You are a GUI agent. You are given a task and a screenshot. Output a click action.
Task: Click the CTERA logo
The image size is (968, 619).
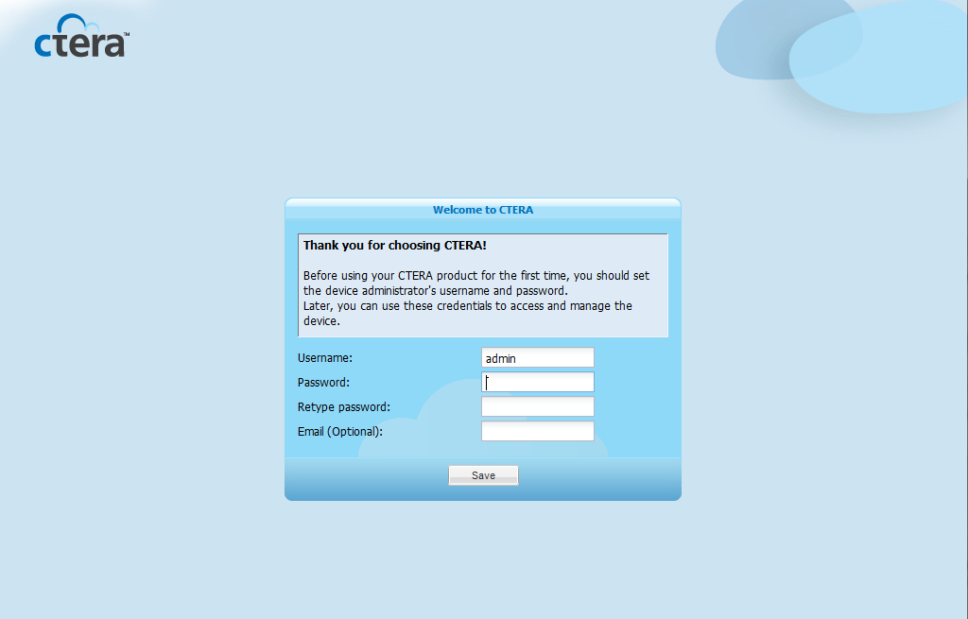coord(81,36)
